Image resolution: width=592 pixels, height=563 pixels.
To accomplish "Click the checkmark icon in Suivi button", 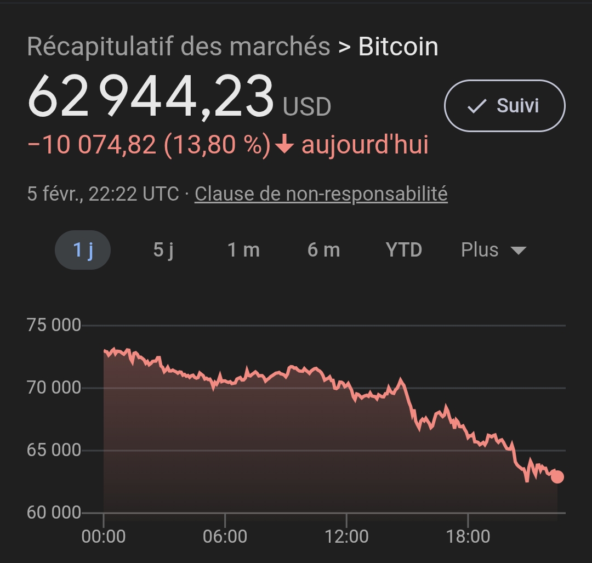I will click(476, 106).
